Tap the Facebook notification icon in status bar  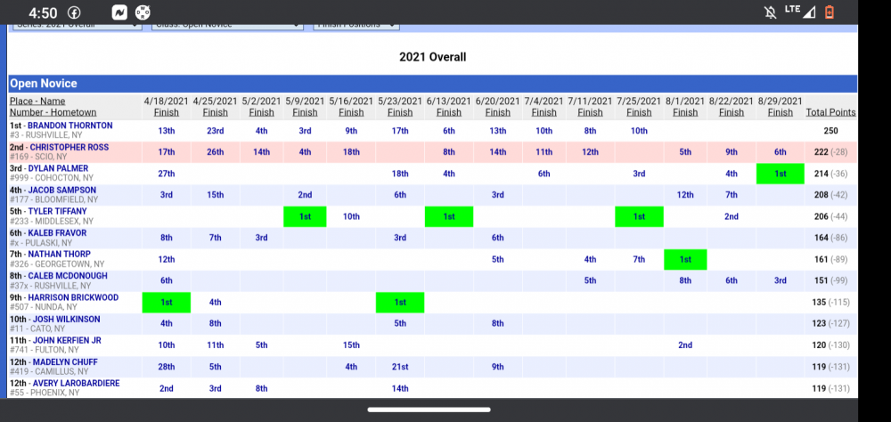pos(74,12)
